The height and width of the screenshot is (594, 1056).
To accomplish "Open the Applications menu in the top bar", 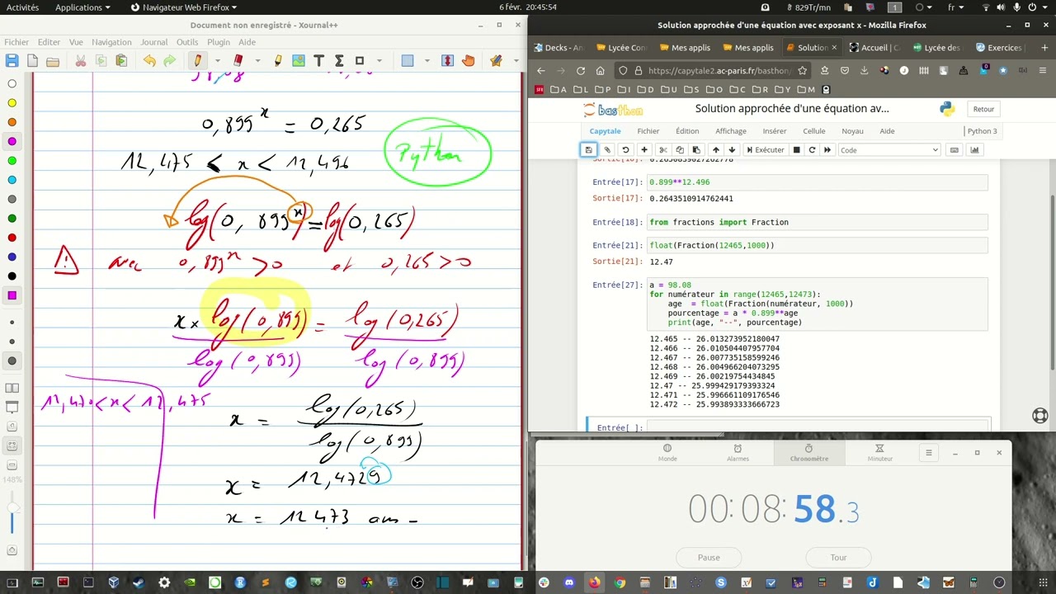I will point(82,7).
